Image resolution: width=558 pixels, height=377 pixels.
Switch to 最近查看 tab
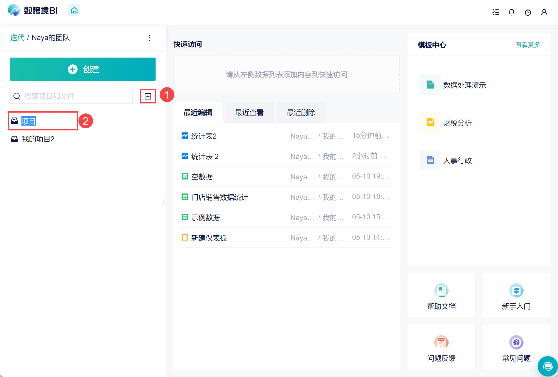[x=249, y=113]
